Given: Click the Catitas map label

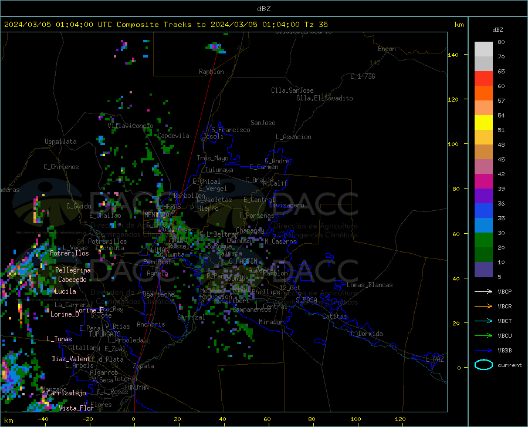Looking at the screenshot, I should point(335,317).
